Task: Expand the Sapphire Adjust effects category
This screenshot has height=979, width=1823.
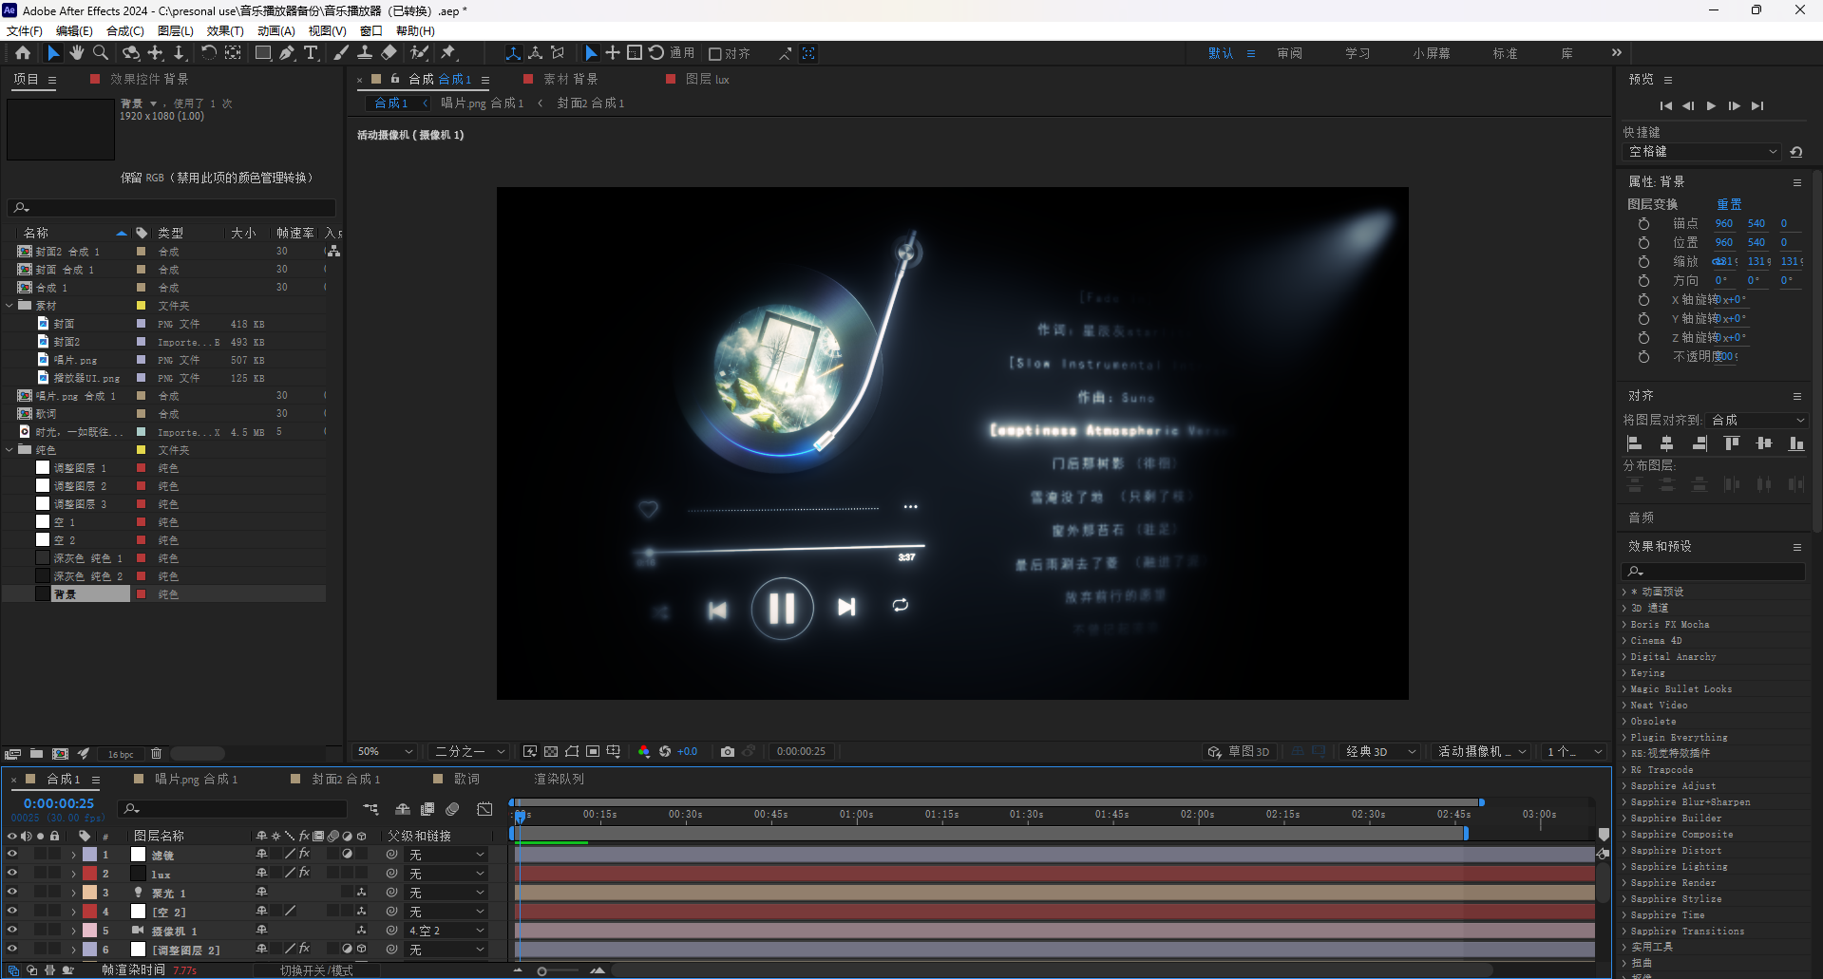Action: [1624, 786]
